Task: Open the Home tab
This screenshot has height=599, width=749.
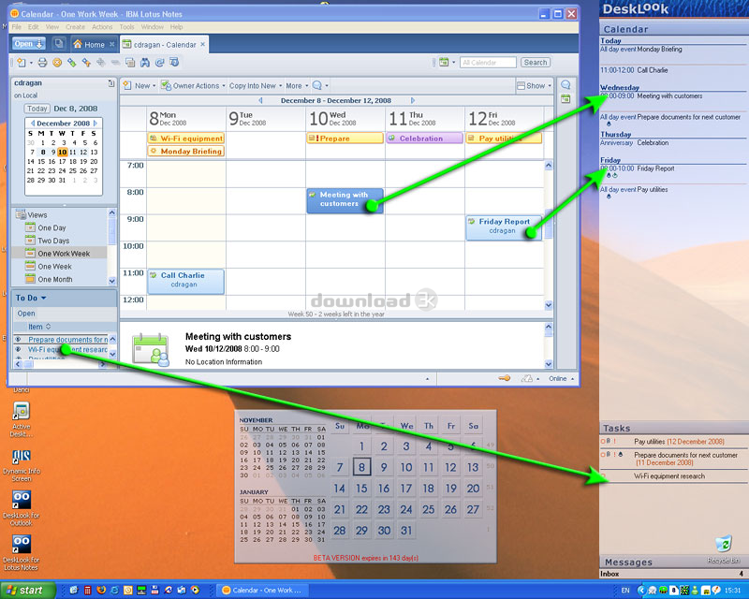Action: tap(89, 44)
